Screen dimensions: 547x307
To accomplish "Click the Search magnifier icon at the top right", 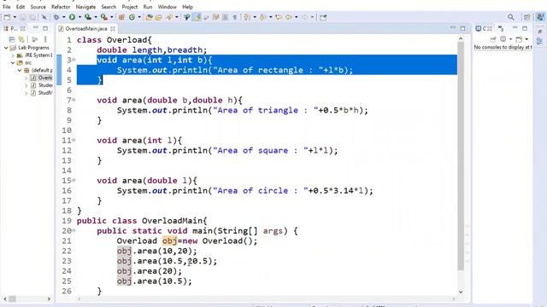I will [511, 17].
